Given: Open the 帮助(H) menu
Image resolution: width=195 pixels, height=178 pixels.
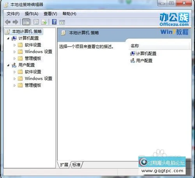Looking at the screenshot, I should tap(69, 14).
